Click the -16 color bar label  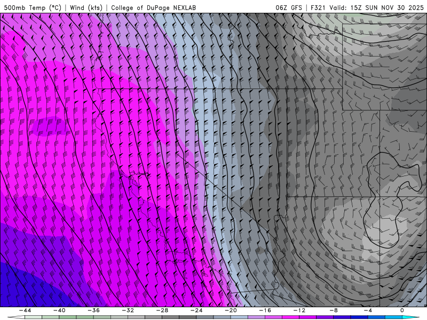(265, 310)
